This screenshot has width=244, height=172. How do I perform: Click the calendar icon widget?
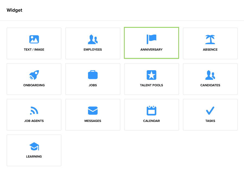click(151, 110)
